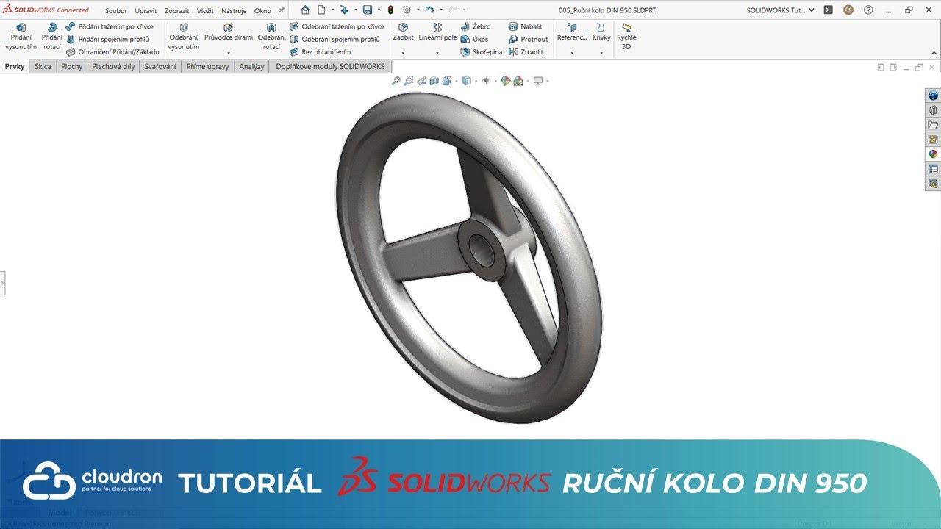Click Křivky curves tool
The image size is (941, 529).
pos(601,32)
